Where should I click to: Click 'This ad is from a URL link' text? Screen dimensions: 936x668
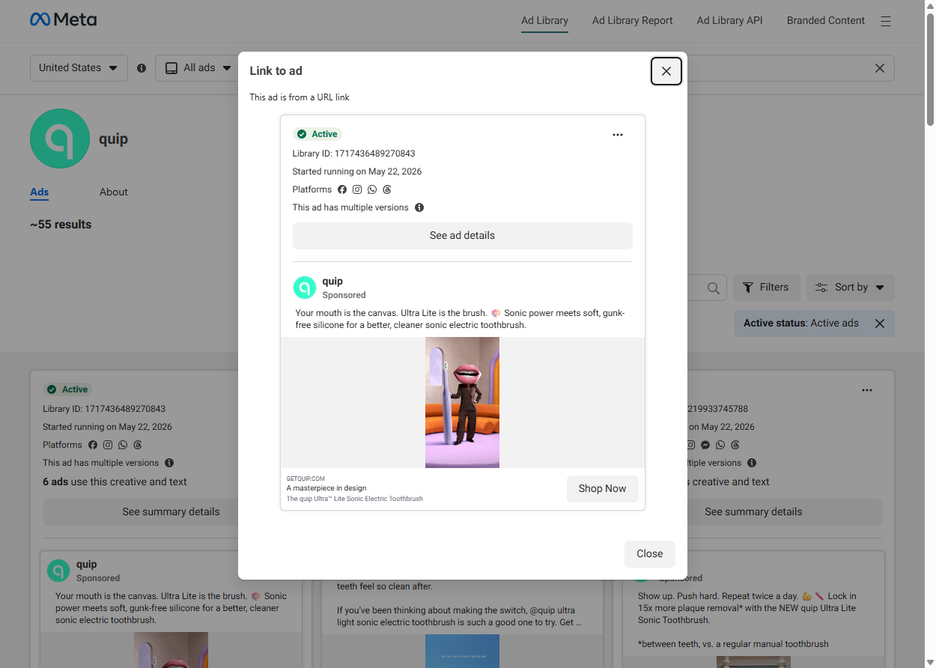(x=300, y=97)
